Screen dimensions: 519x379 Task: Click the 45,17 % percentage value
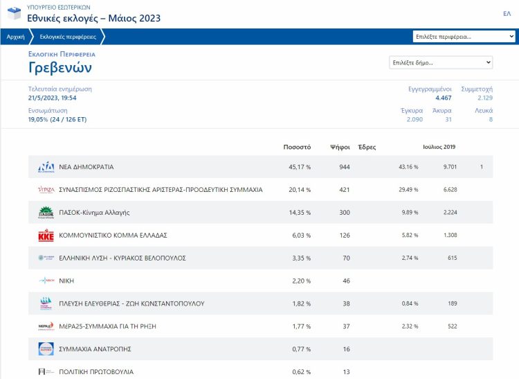click(300, 167)
